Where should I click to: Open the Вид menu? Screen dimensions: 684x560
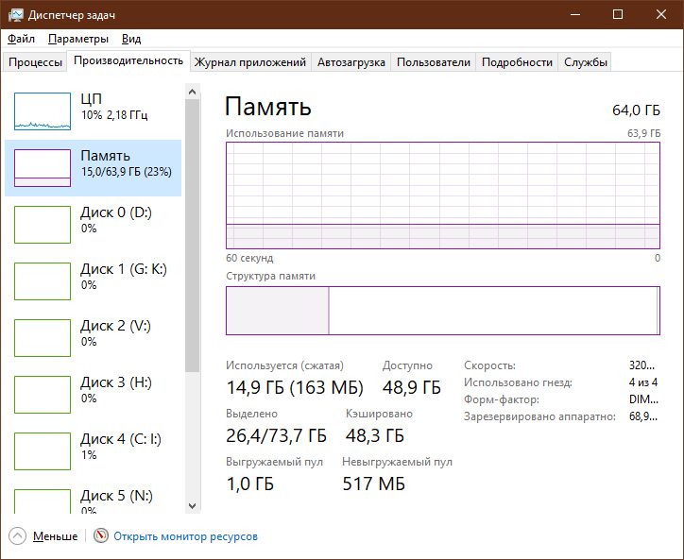(131, 39)
